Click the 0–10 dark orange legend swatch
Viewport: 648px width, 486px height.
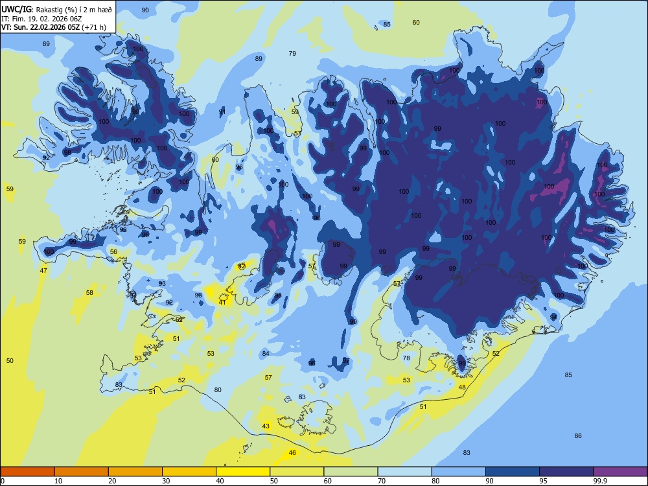click(27, 472)
